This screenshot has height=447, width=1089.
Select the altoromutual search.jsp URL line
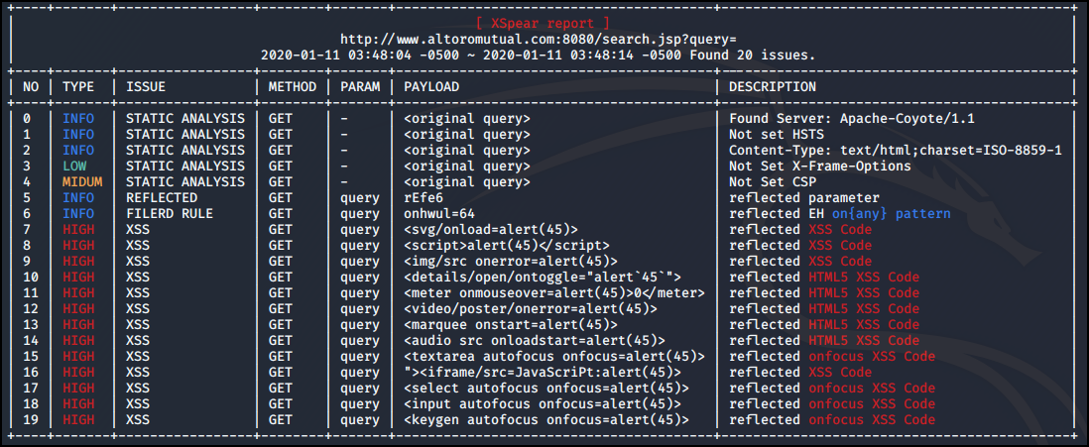(x=539, y=39)
